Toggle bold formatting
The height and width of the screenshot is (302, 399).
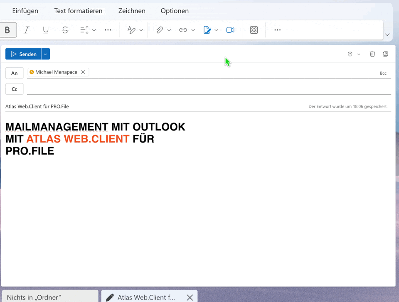click(x=7, y=30)
